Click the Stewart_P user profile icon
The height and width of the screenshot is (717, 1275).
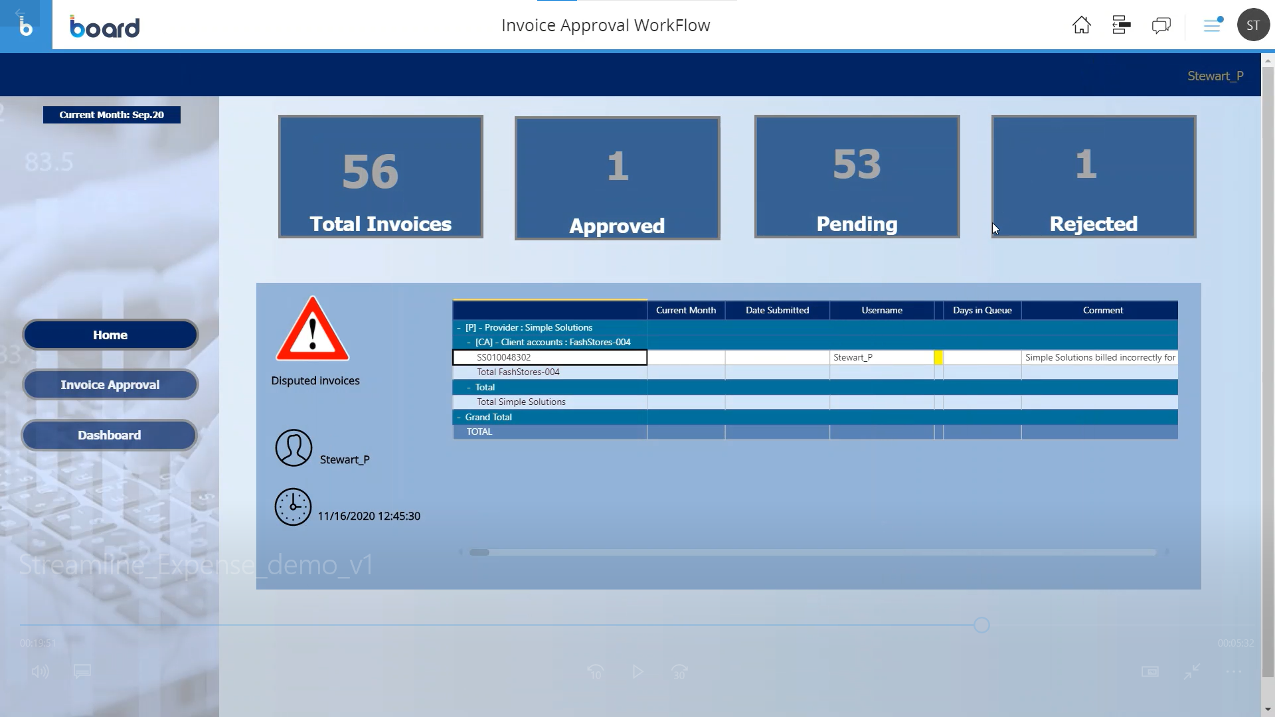[x=294, y=447]
